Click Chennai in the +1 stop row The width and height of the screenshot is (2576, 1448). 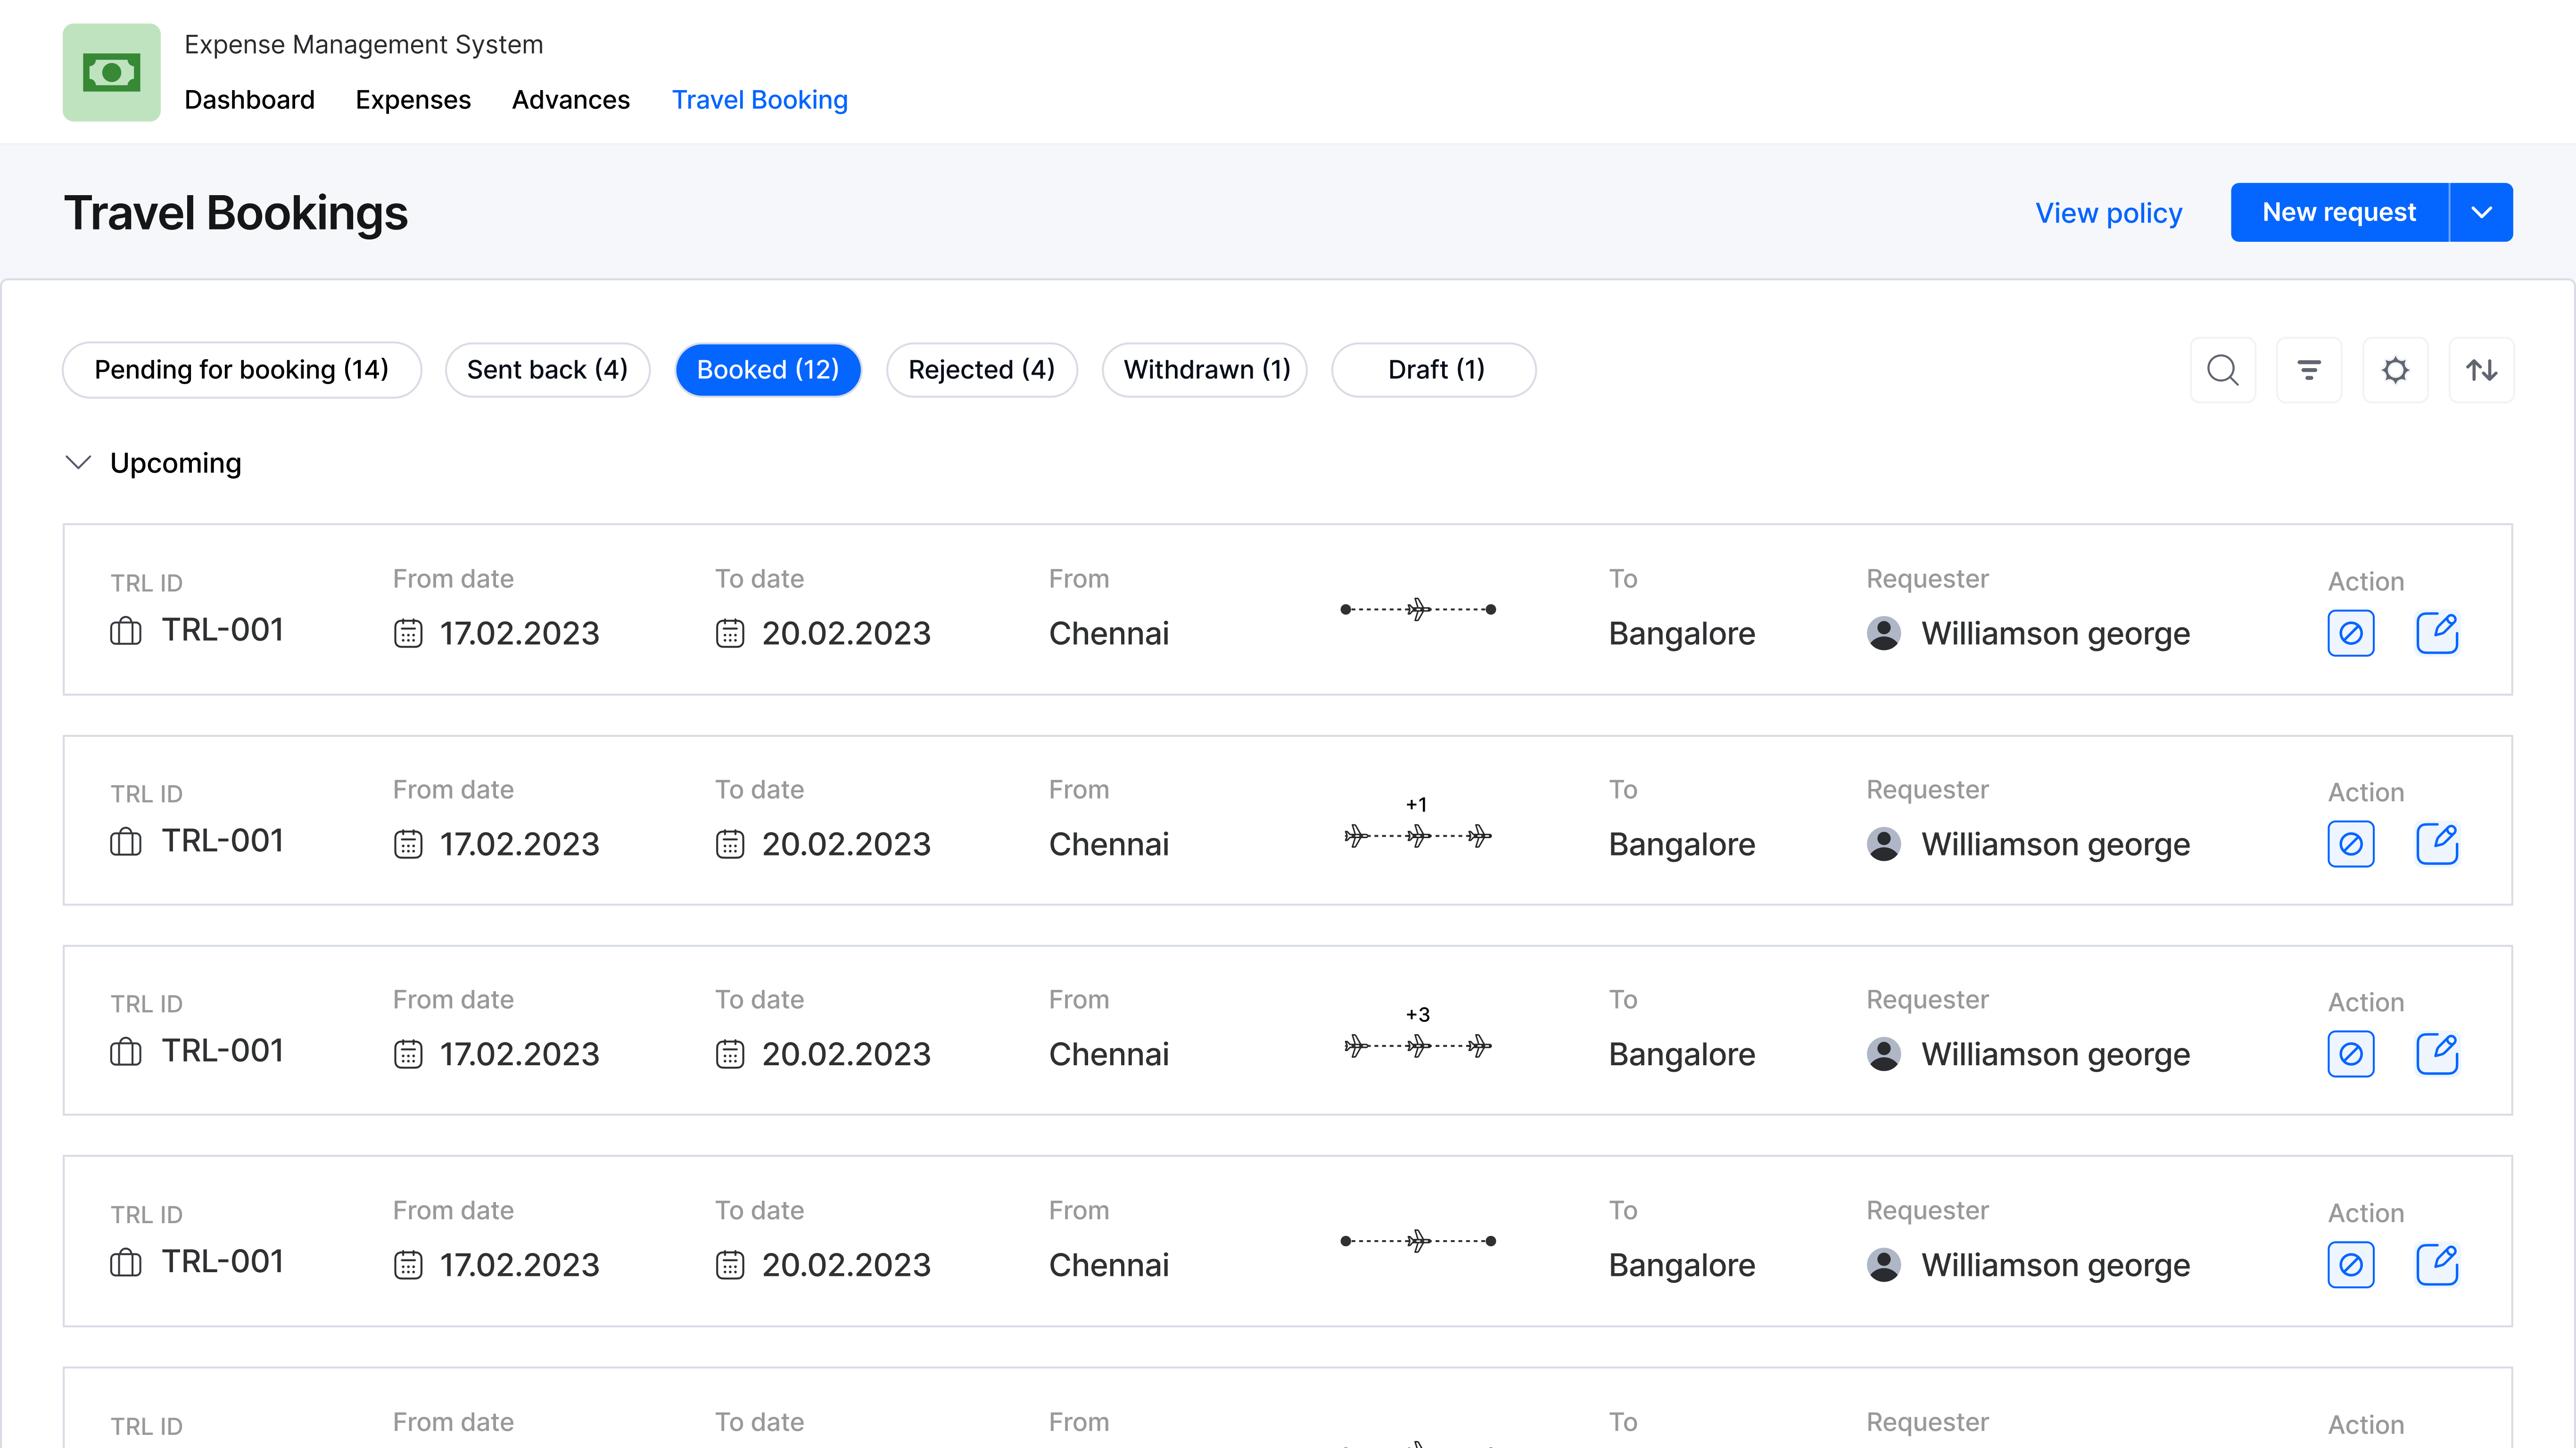point(1108,845)
